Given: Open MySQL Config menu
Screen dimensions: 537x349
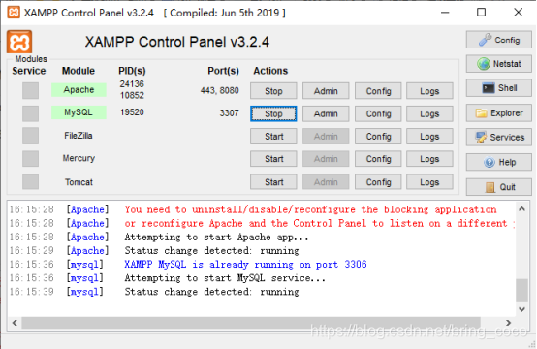Looking at the screenshot, I should (x=378, y=113).
